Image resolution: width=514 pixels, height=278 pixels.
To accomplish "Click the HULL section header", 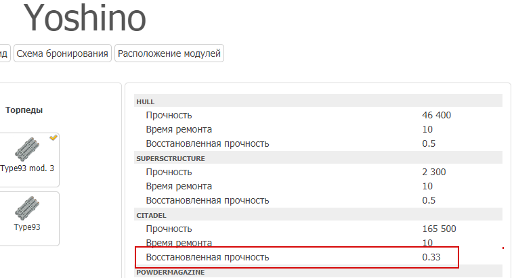I will click(318, 101).
